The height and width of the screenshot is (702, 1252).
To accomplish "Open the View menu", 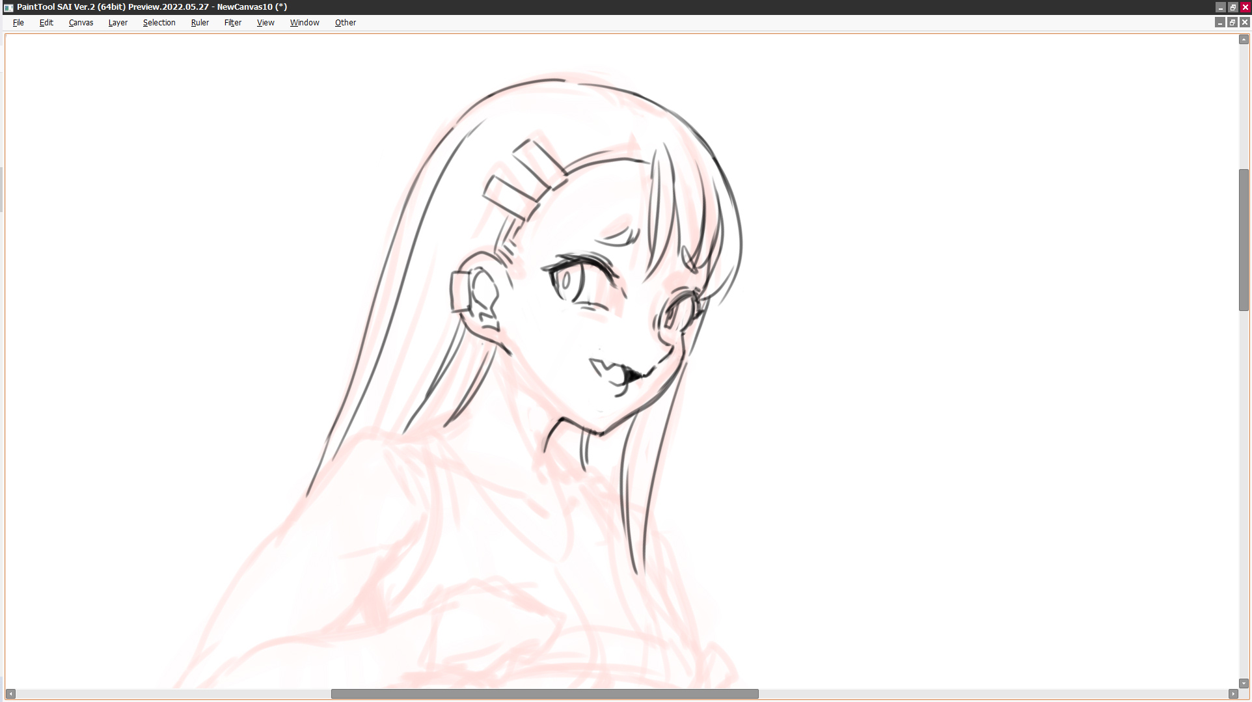I will click(265, 23).
